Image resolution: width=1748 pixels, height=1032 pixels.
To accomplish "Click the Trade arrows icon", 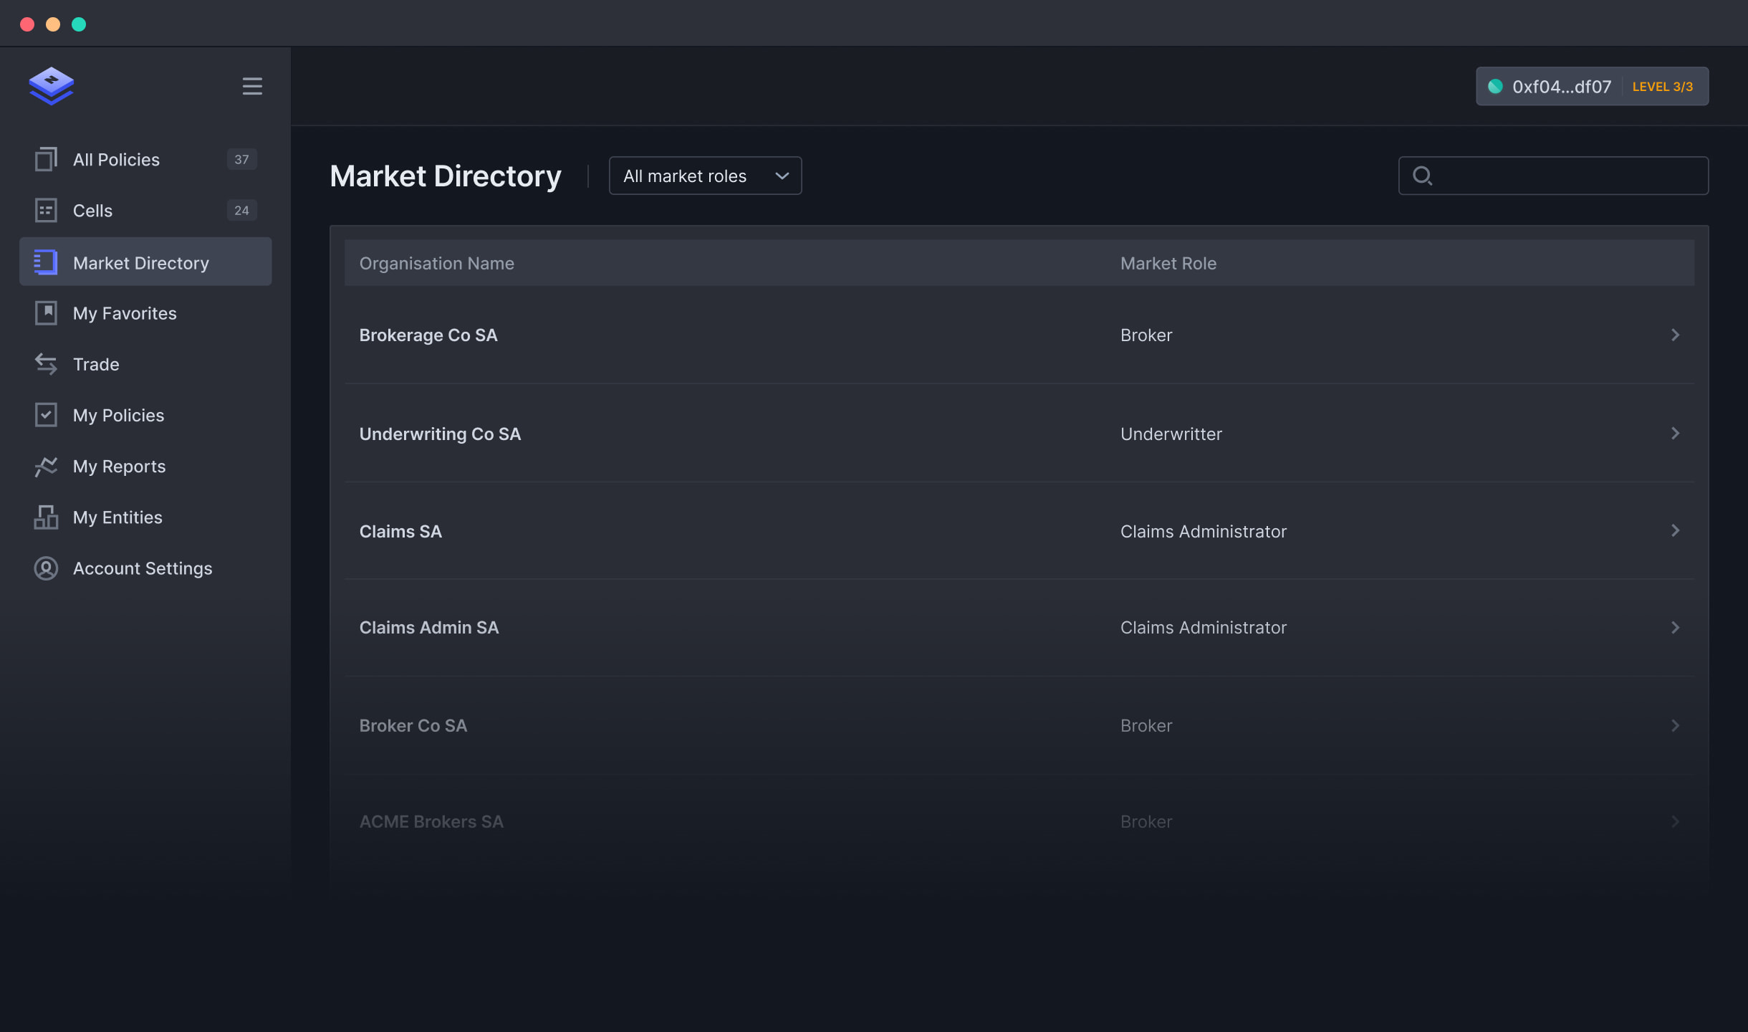I will point(46,364).
